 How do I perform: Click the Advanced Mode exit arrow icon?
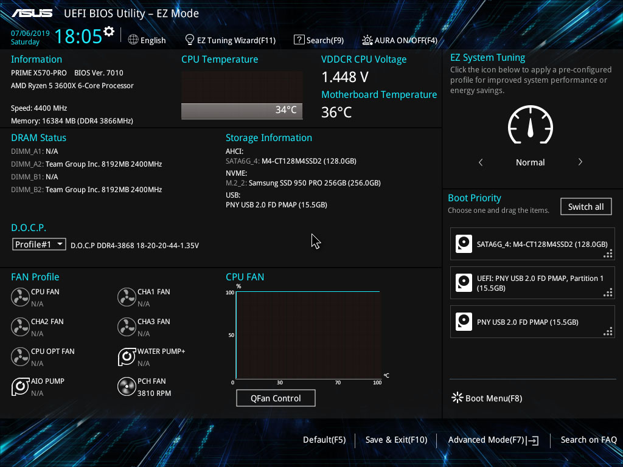[x=532, y=440]
